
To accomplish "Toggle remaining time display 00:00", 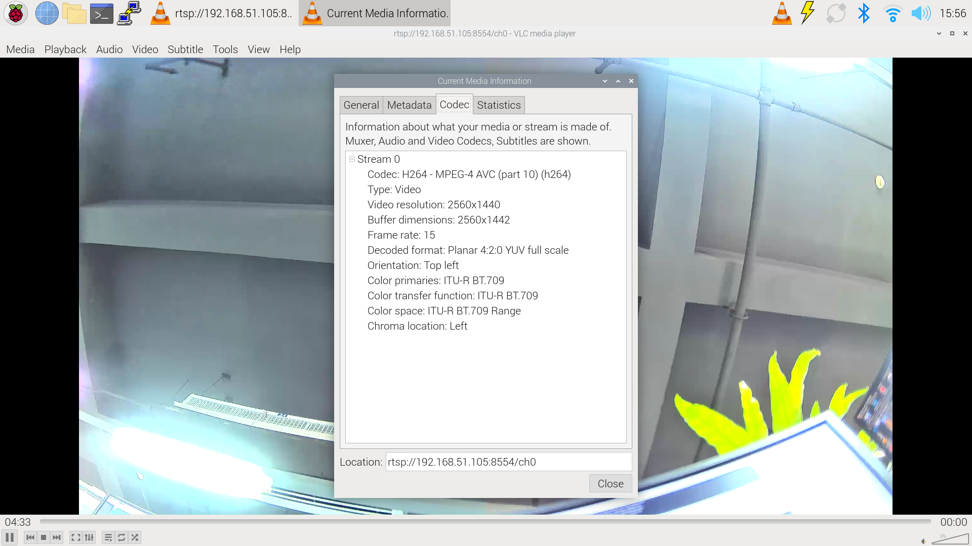I will click(x=954, y=522).
